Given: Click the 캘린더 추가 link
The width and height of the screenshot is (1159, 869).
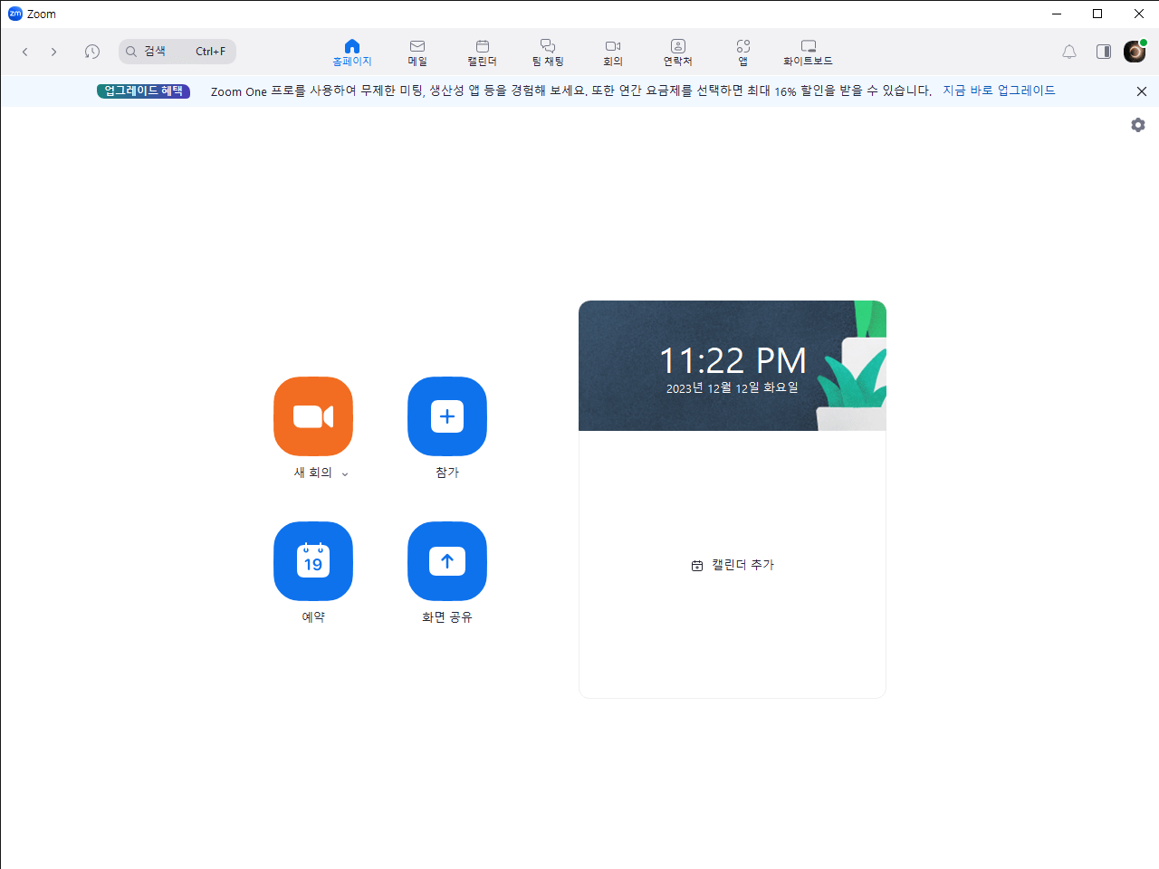Looking at the screenshot, I should point(733,565).
